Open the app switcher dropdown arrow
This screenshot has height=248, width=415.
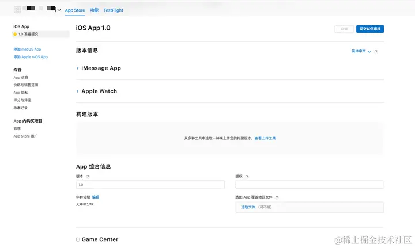(59, 10)
